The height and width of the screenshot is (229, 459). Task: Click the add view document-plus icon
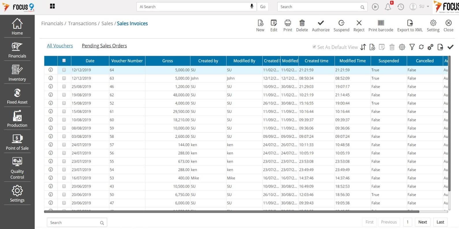point(372,47)
